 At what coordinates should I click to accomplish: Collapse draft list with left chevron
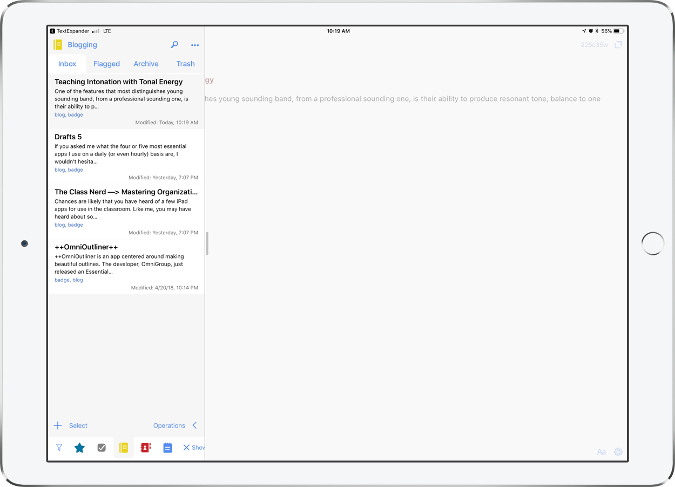[x=195, y=425]
